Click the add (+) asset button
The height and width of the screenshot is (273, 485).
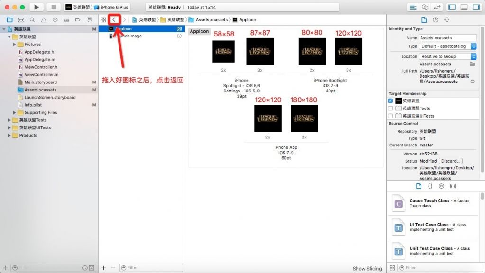[x=104, y=268]
